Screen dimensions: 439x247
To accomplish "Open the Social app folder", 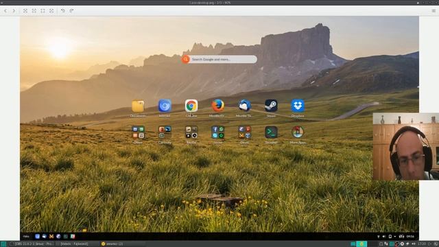I will click(218, 132).
